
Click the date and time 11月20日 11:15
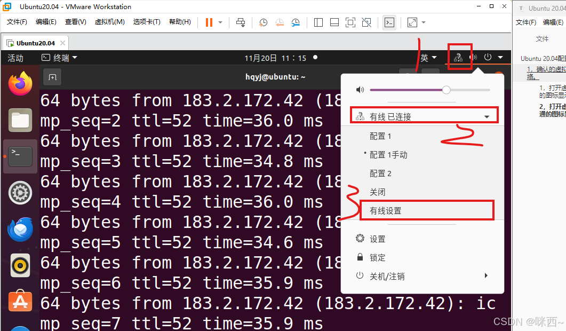[275, 58]
